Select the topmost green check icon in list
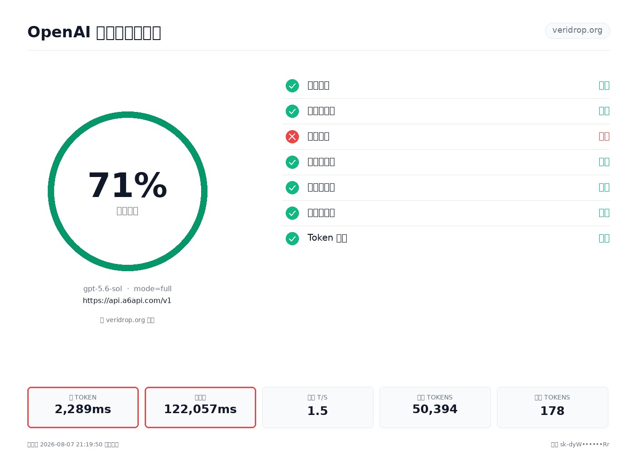 pyautogui.click(x=292, y=86)
